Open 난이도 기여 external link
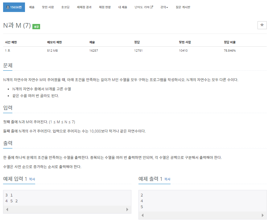The width and height of the screenshot is (268, 221). tap(144, 7)
